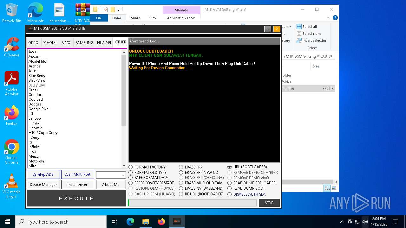Switch to the OPPO tab
The width and height of the screenshot is (406, 228).
click(33, 42)
